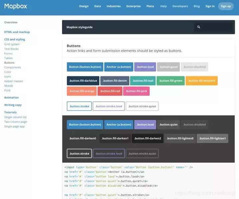The height and width of the screenshot is (199, 239).
Task: Click light-section .button.stroke.quiet
Action: coord(142,106)
